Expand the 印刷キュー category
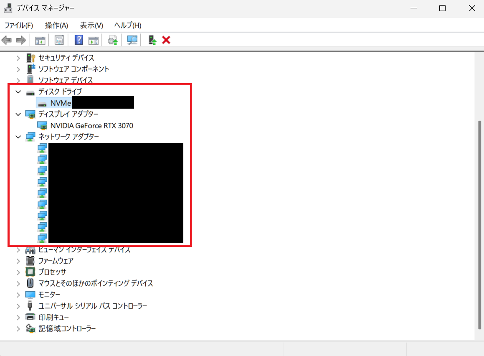The image size is (484, 356). point(18,317)
